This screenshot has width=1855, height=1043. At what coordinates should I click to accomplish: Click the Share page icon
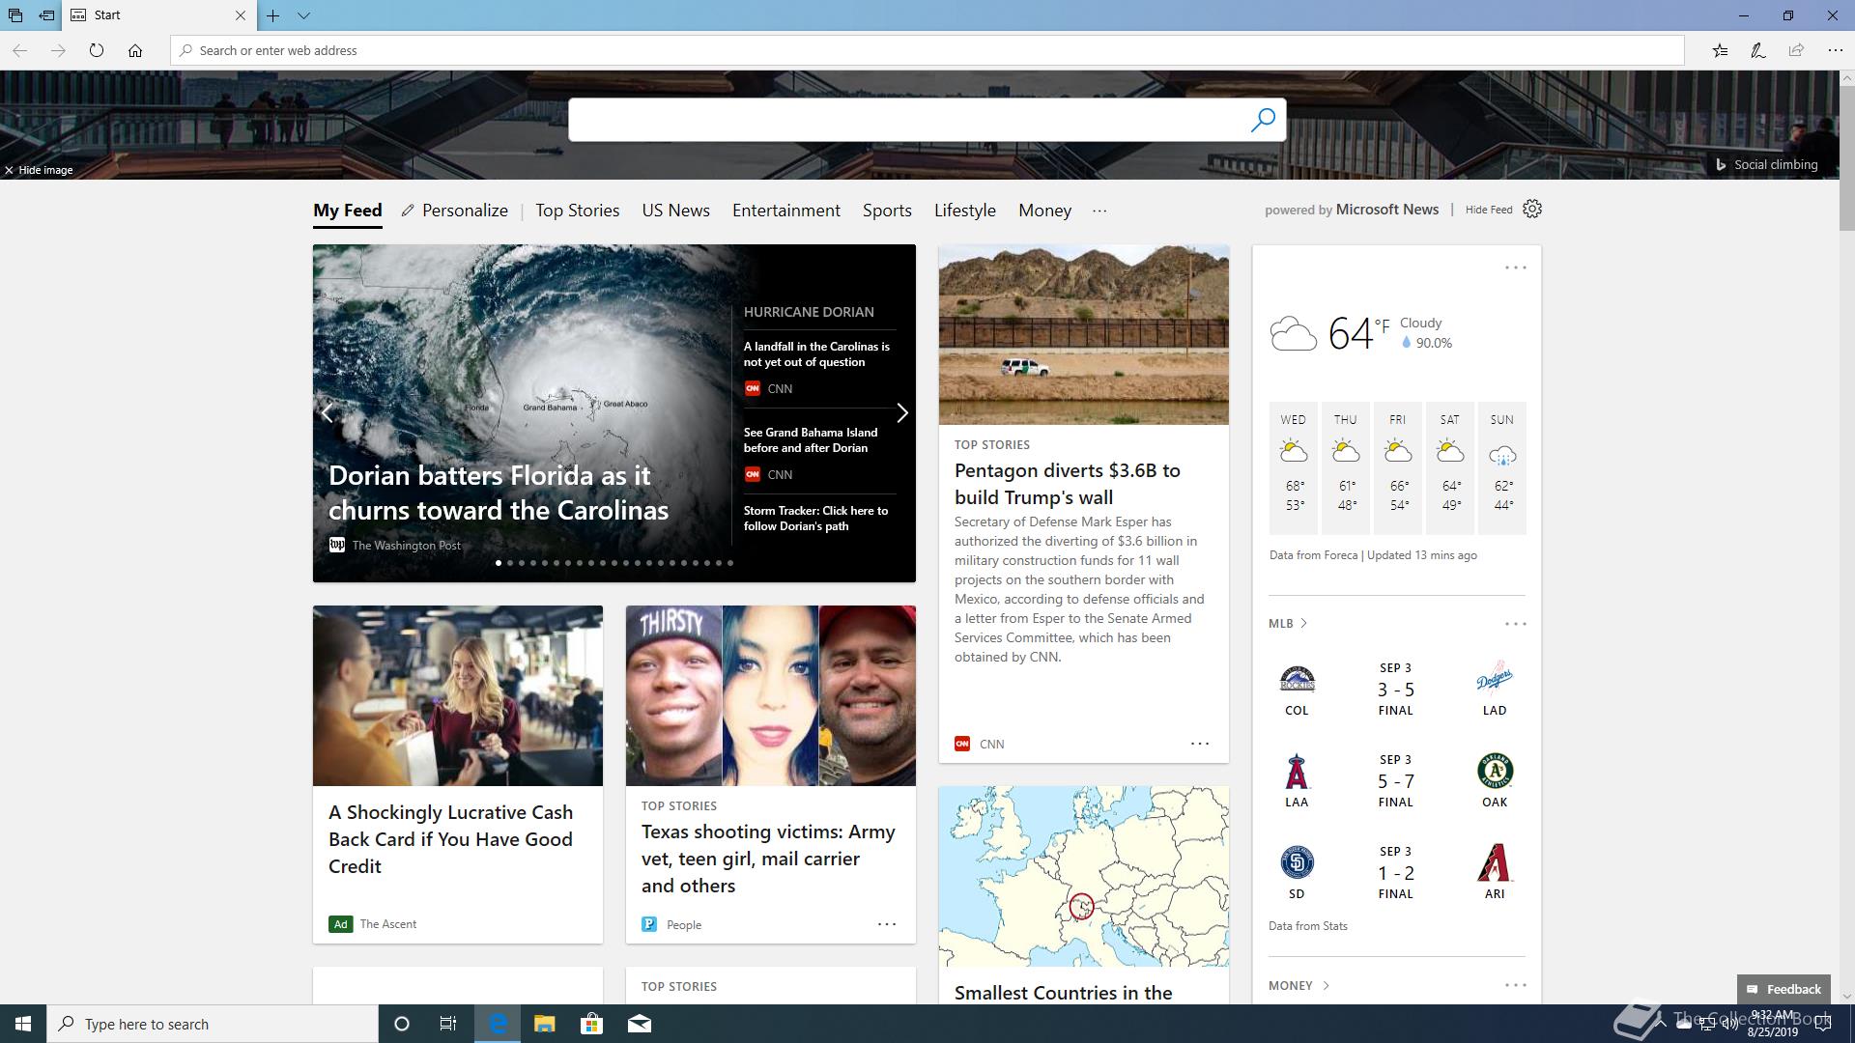[1796, 50]
